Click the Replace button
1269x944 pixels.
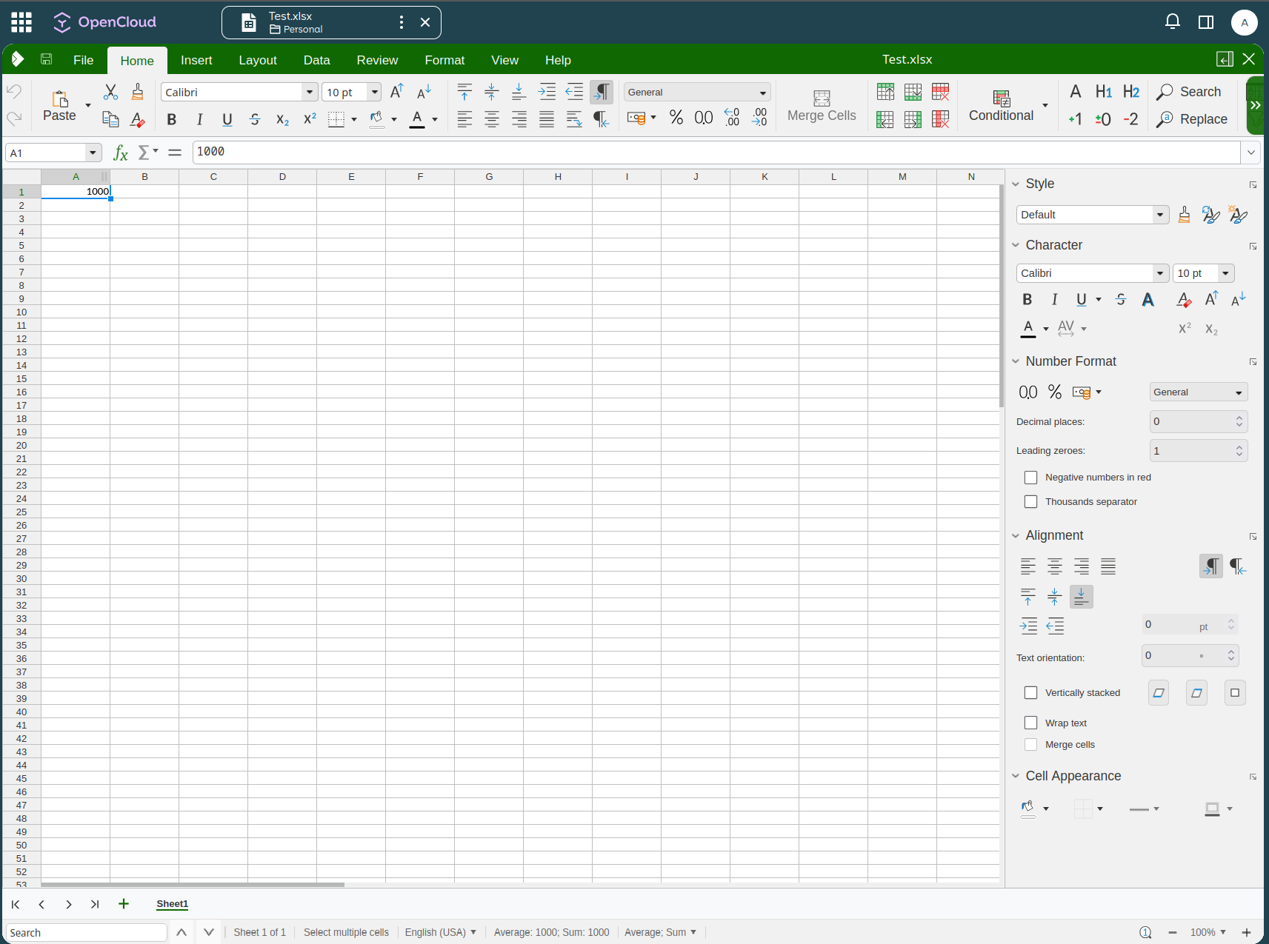click(1192, 119)
